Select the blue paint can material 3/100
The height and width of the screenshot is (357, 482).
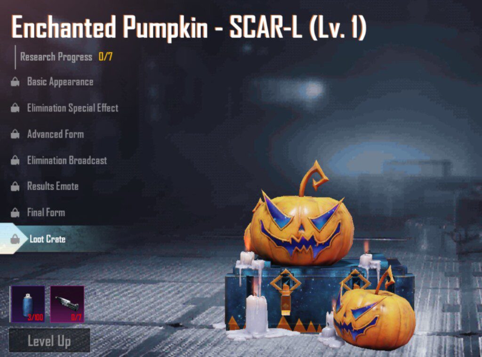[28, 304]
